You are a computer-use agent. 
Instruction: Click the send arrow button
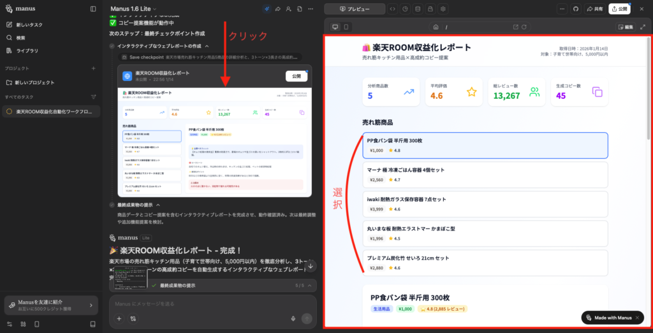(307, 318)
